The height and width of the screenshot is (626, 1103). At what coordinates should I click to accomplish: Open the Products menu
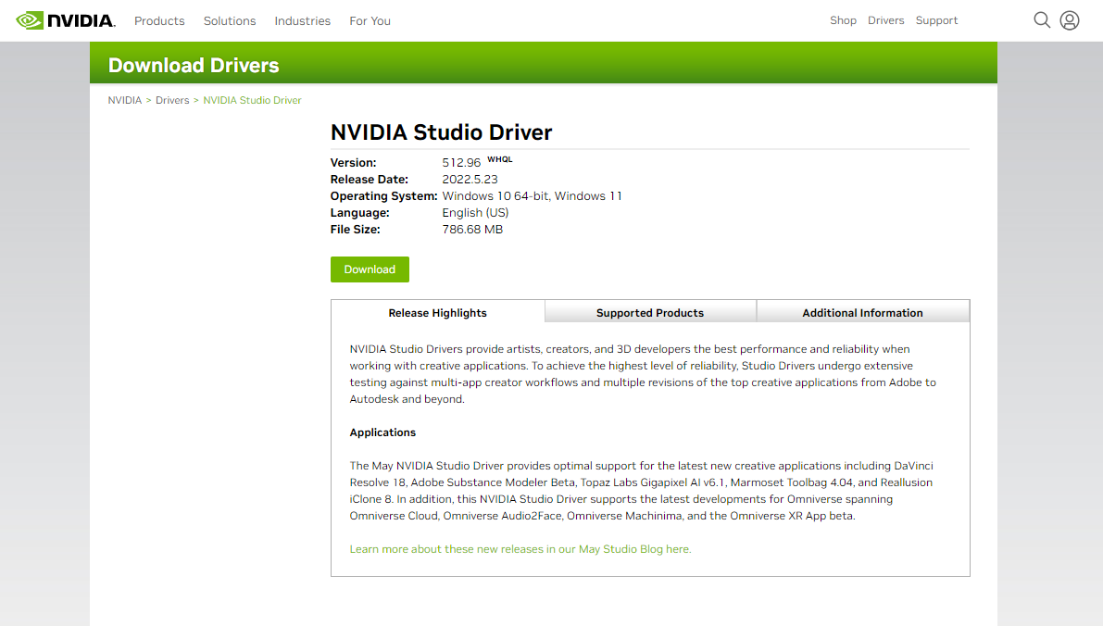159,21
